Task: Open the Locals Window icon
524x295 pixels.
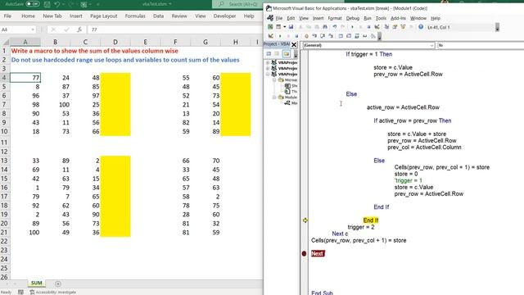Action: pyautogui.click(x=341, y=36)
